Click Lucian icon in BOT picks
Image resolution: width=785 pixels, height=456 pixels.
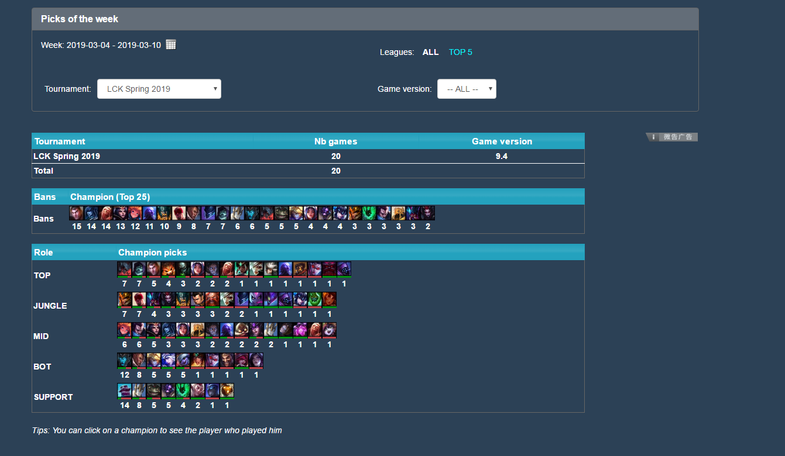coord(139,360)
